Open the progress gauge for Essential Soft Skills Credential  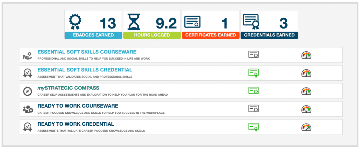pos(306,73)
